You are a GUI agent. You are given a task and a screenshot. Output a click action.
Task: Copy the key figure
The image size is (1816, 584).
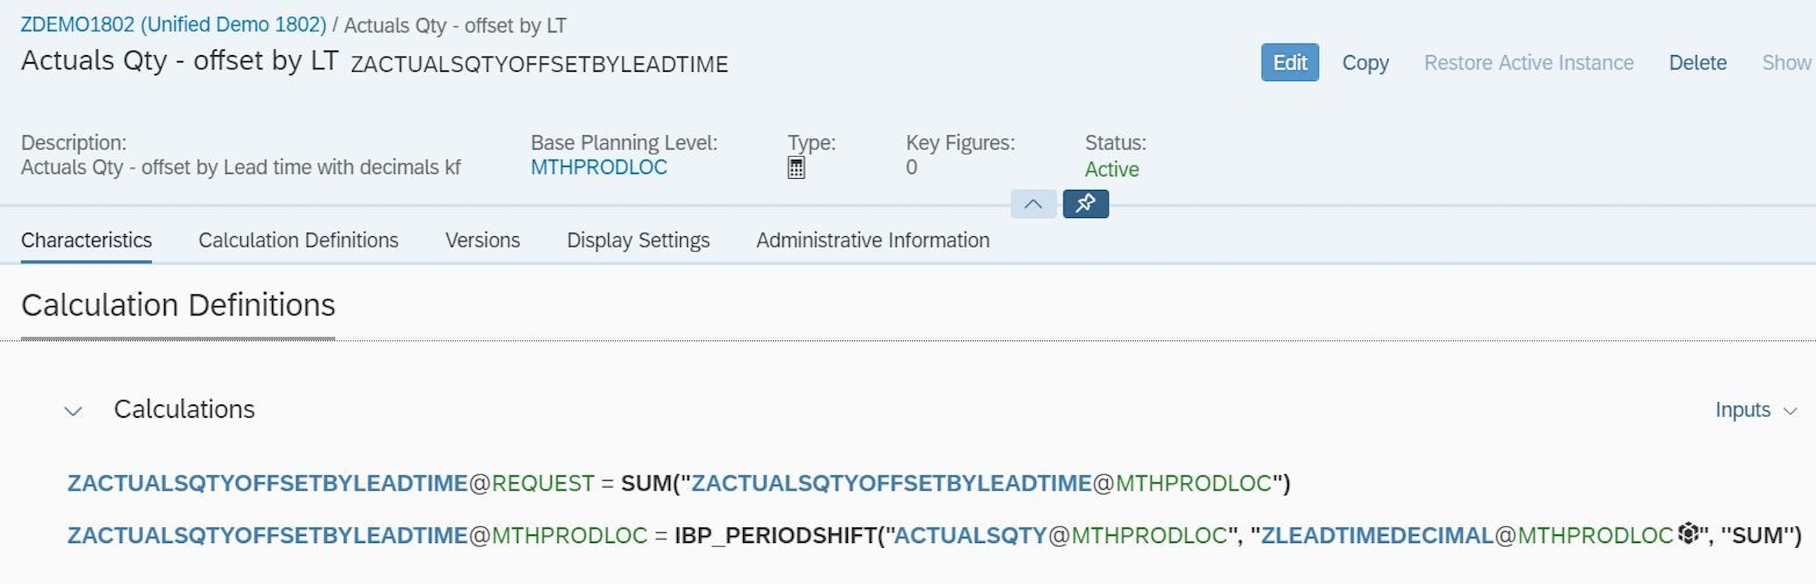(1364, 62)
